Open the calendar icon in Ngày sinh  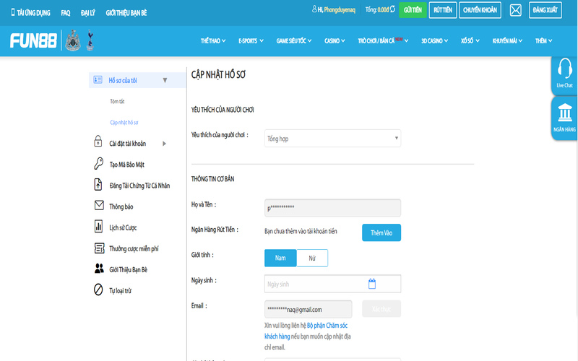pos(372,284)
